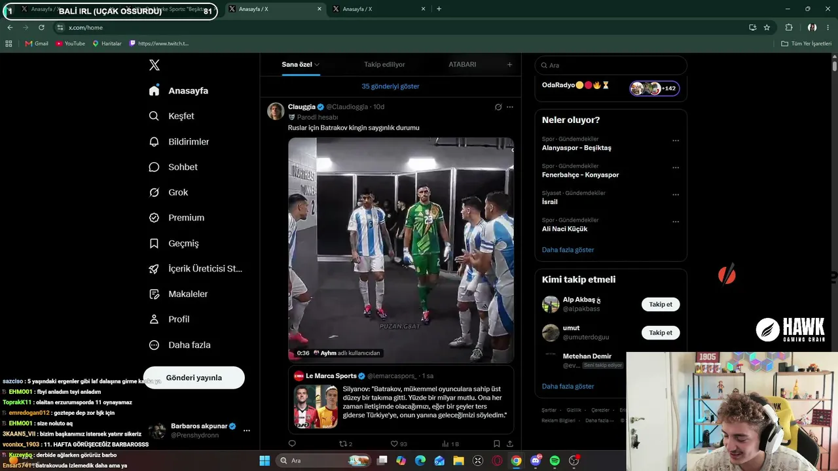Open options for the İsrail trend
Image resolution: width=838 pixels, height=471 pixels.
pos(676,194)
